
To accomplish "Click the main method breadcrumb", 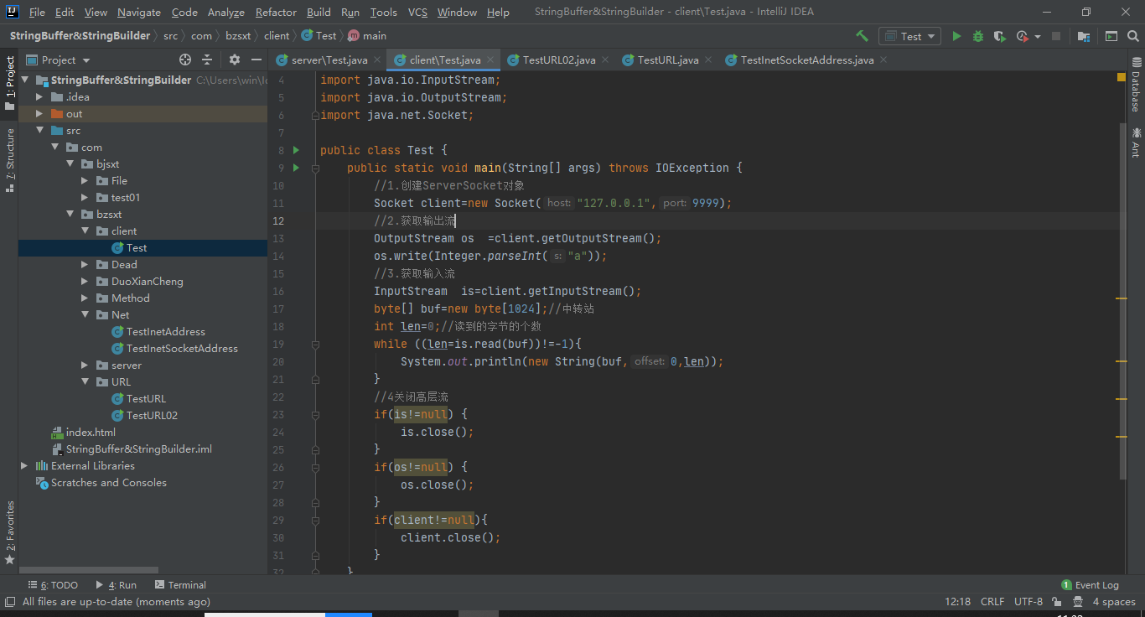I will [x=367, y=36].
